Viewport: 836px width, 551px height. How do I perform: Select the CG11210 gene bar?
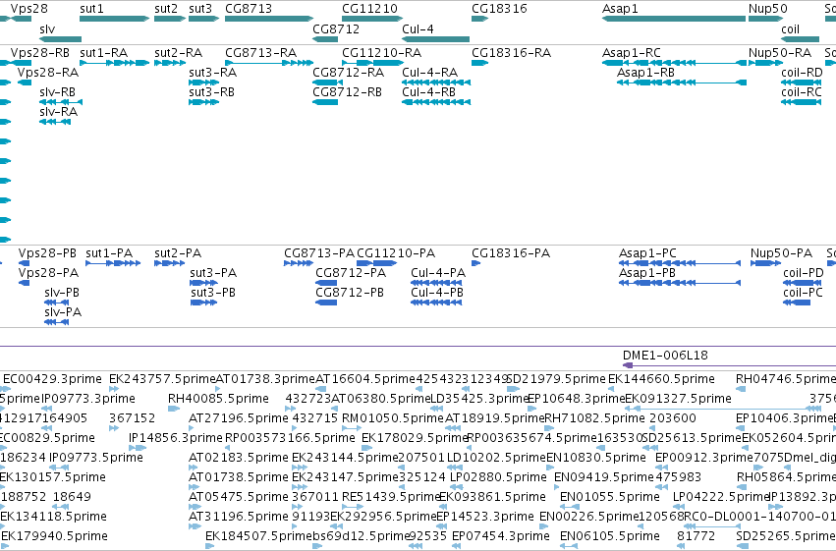pos(372,19)
